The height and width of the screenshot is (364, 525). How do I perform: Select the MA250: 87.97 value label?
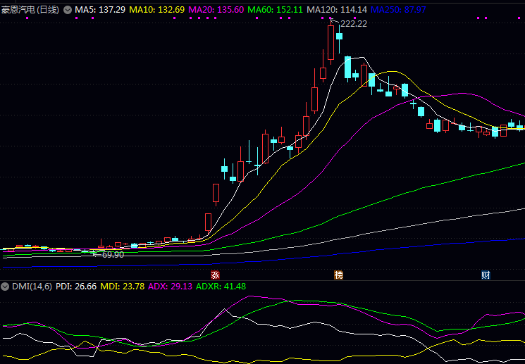pyautogui.click(x=398, y=10)
